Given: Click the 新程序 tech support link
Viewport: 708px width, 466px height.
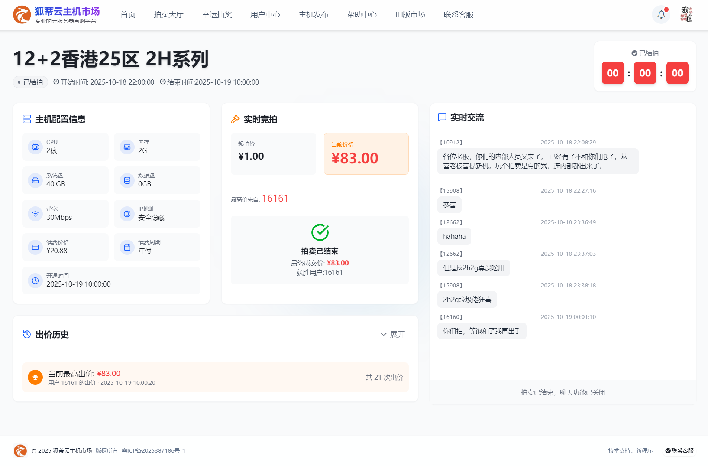Looking at the screenshot, I should [x=644, y=450].
